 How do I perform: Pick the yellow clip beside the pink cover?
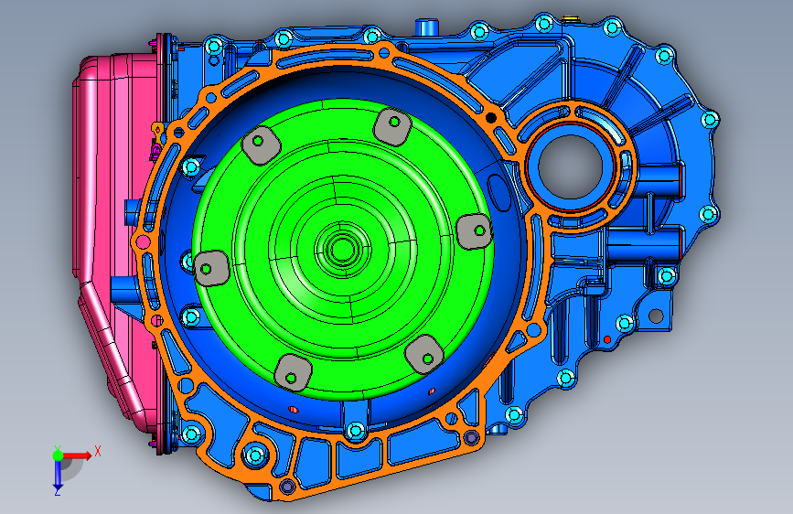coord(158,132)
